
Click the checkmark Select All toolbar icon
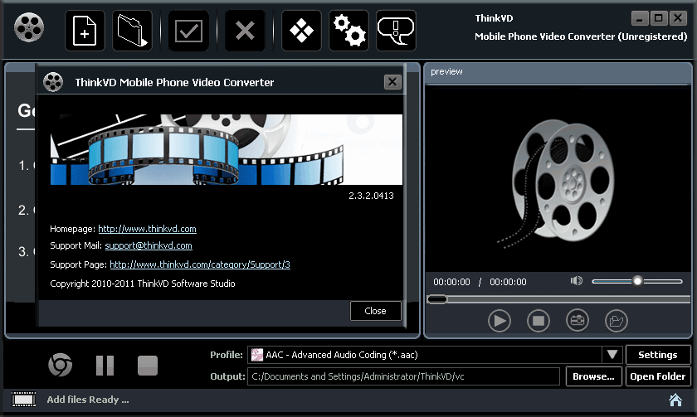(x=188, y=31)
